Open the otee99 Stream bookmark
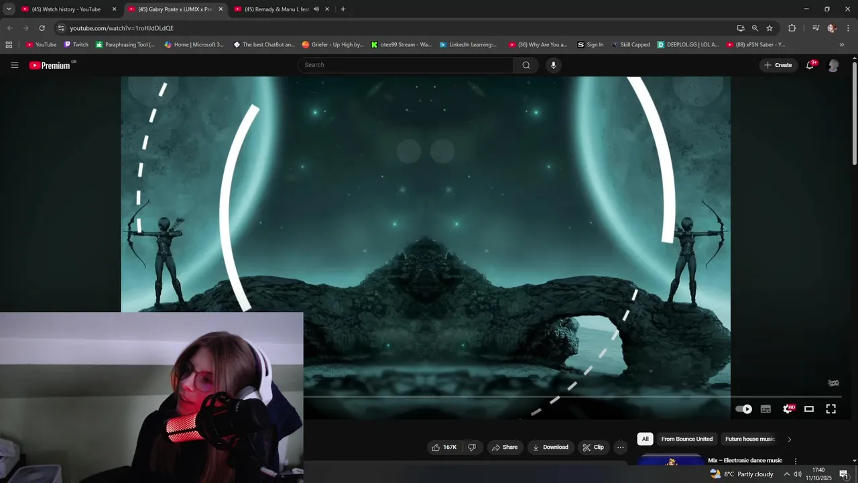 click(x=402, y=45)
